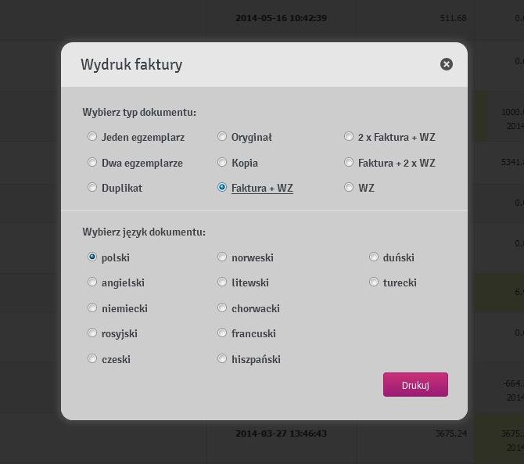Select the Duplikat radio button
The height and width of the screenshot is (464, 524).
(x=92, y=188)
